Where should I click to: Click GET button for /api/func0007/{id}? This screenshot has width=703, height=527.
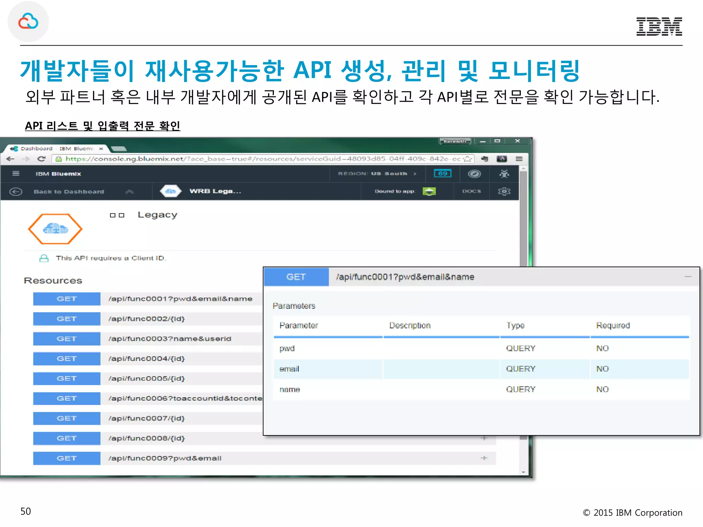coord(67,418)
